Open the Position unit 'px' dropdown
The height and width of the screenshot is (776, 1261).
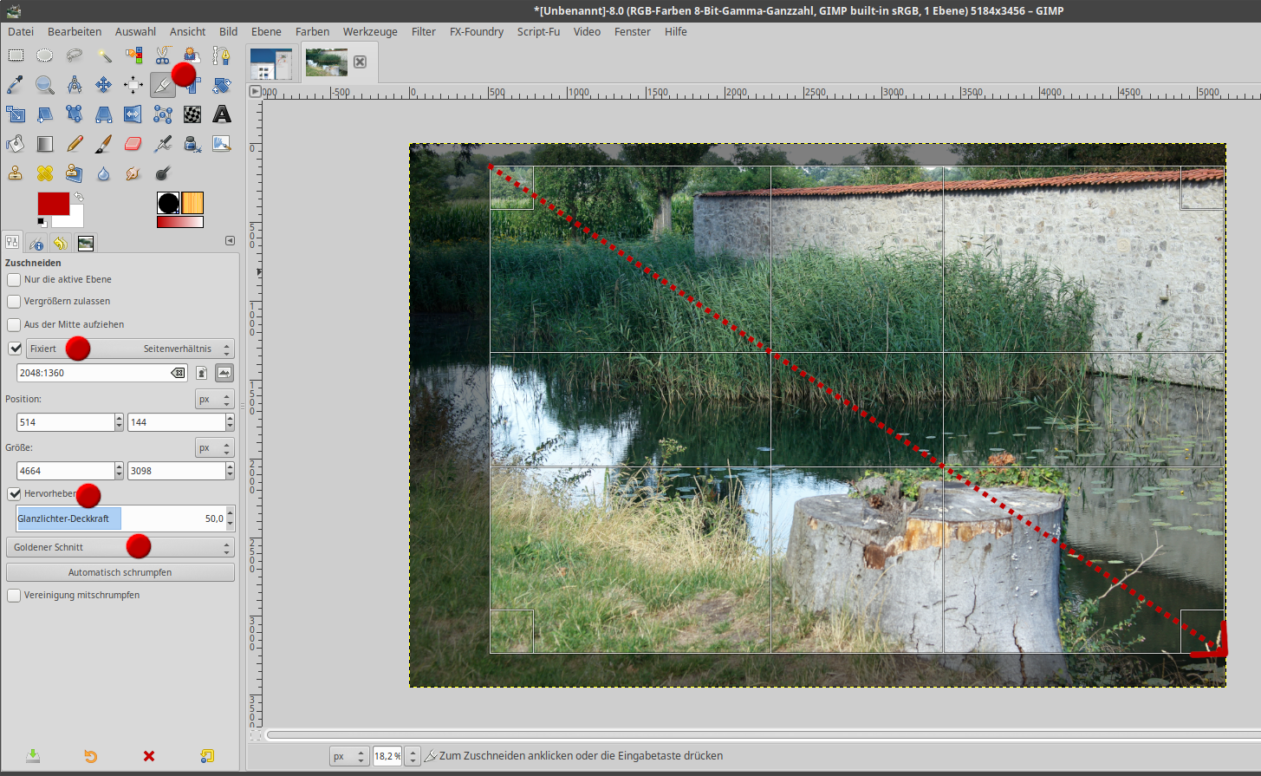point(214,400)
